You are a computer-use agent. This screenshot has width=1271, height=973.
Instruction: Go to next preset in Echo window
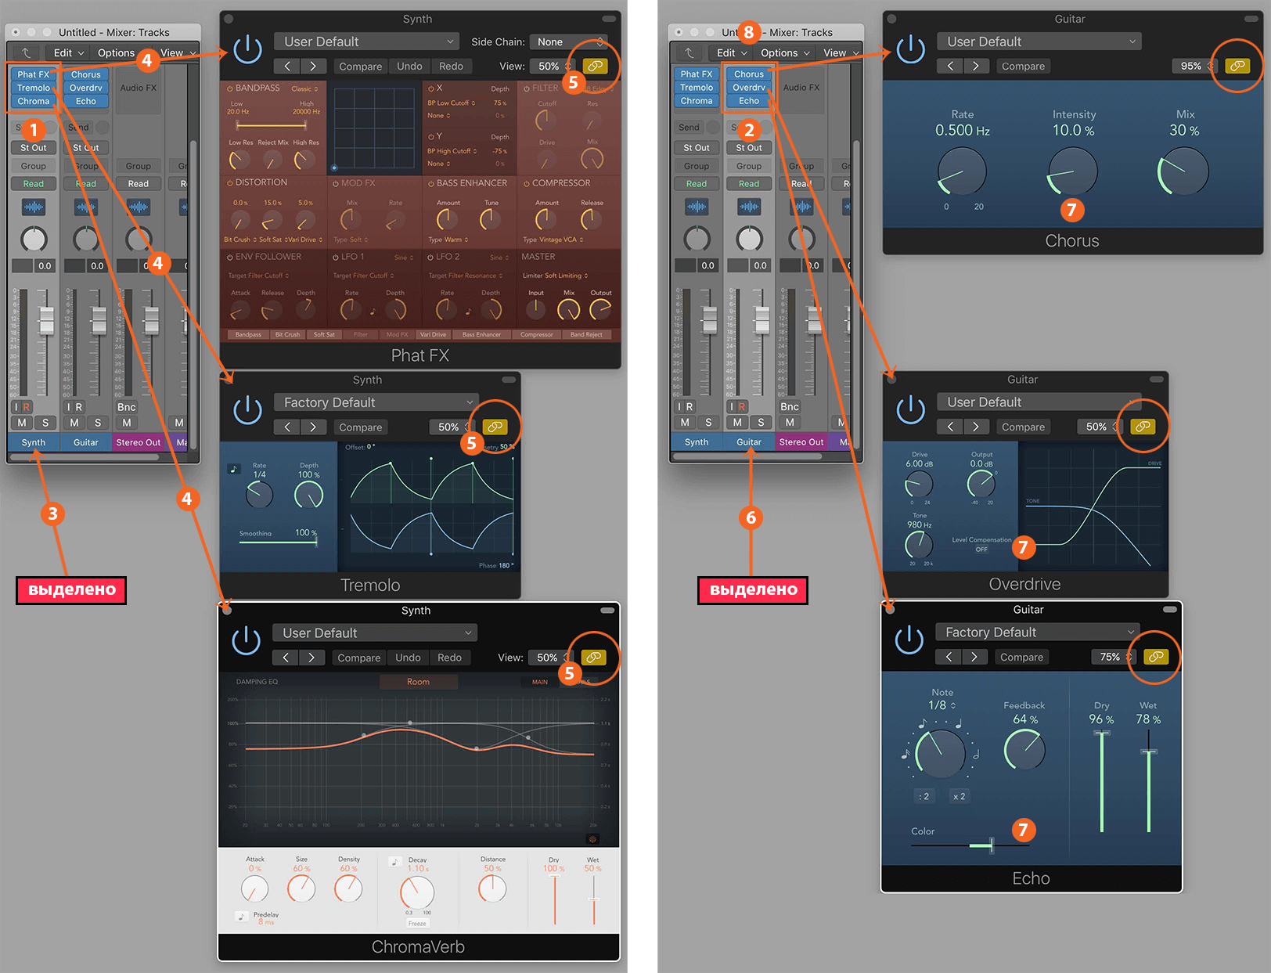click(x=974, y=657)
